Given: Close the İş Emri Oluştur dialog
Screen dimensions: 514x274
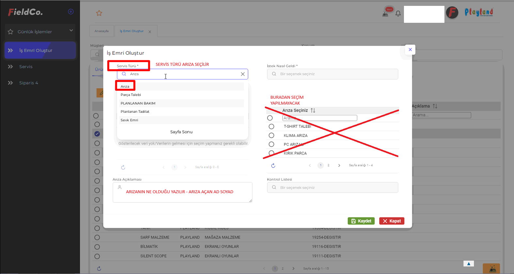Looking at the screenshot, I should point(410,50).
